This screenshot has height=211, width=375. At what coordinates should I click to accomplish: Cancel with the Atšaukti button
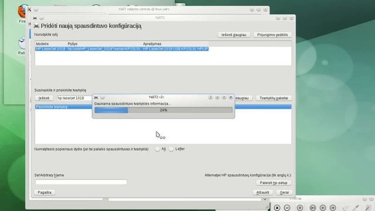262,192
